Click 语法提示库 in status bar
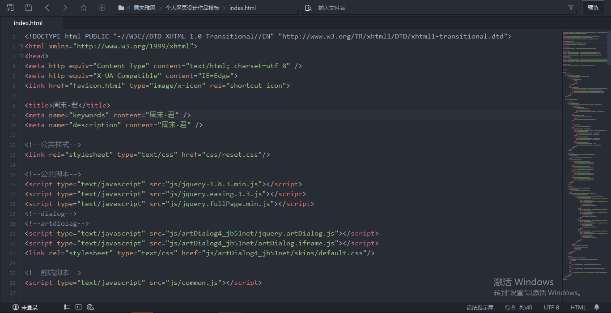This screenshot has height=313, width=611. (x=480, y=307)
